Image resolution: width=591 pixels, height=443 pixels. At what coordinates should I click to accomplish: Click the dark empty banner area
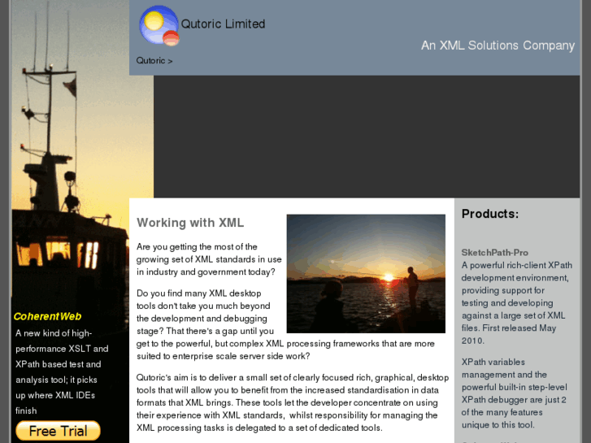[367, 137]
